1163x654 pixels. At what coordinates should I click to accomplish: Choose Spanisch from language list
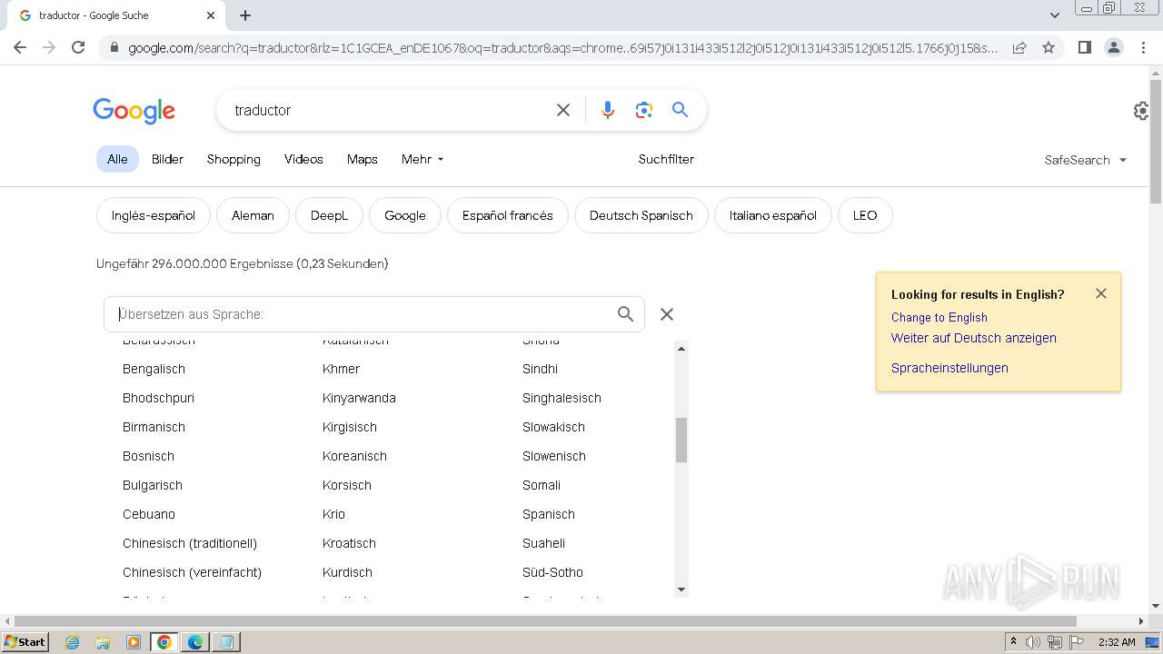(x=549, y=514)
